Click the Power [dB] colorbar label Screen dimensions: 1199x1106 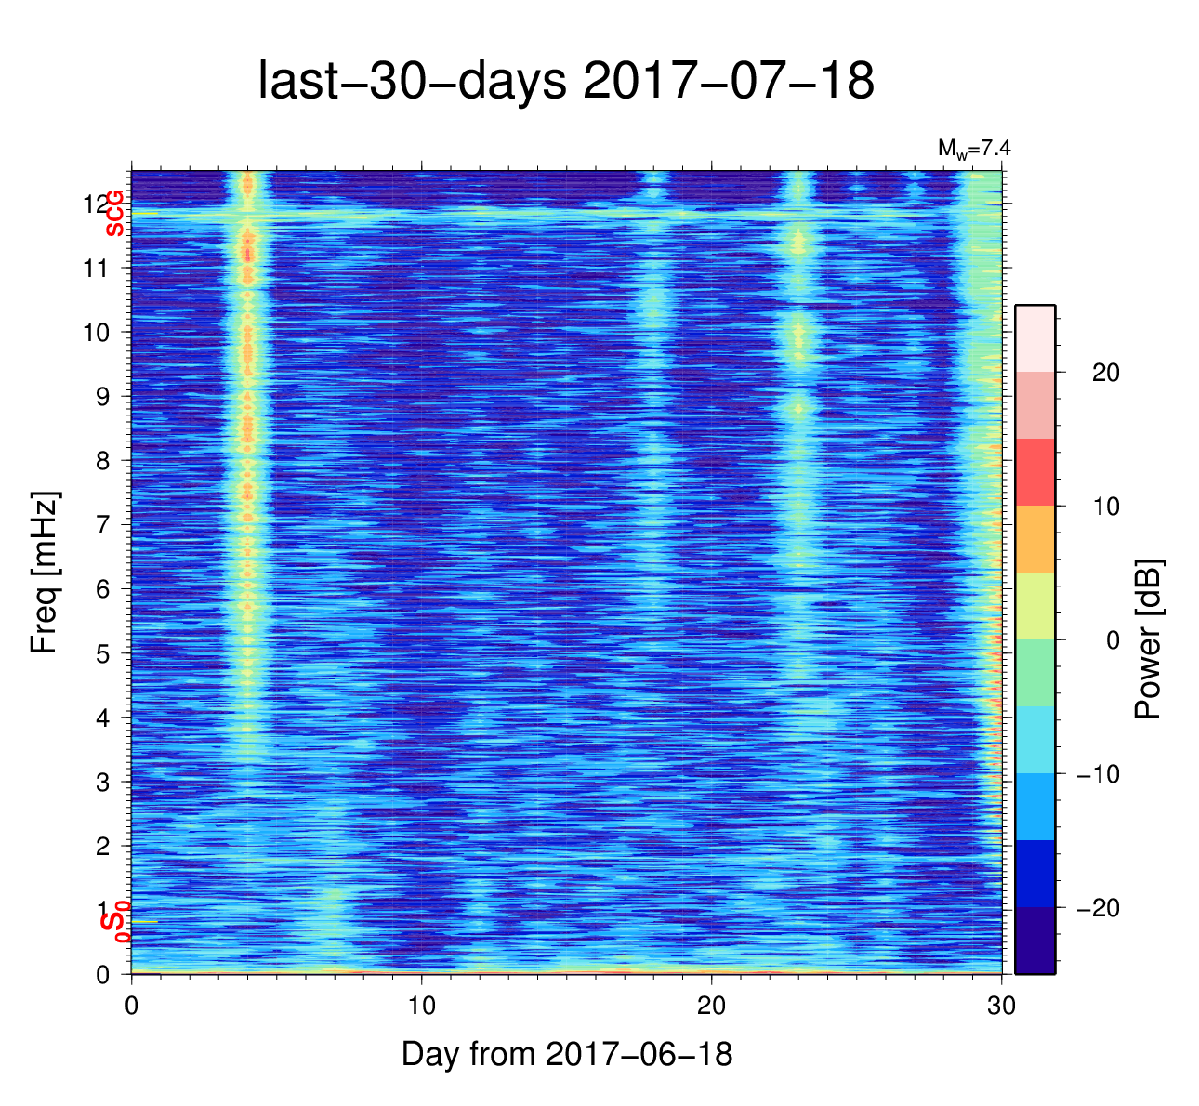[x=1149, y=639]
